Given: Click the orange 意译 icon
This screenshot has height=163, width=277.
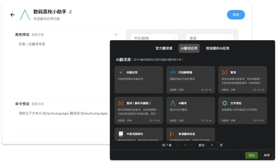Looking at the screenshot, I should click(225, 72).
